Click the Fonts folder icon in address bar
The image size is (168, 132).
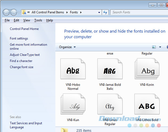click(24, 12)
